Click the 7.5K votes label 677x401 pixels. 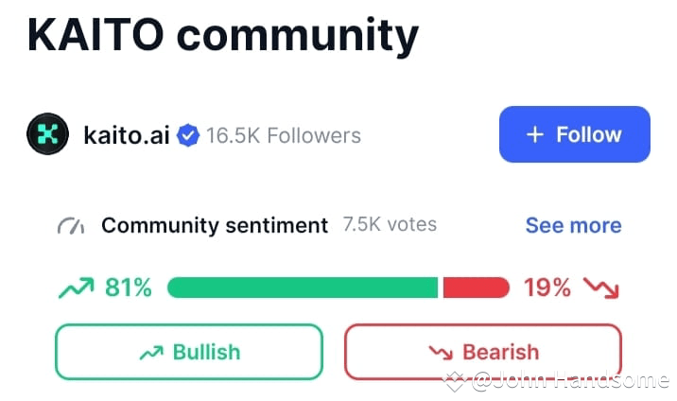pyautogui.click(x=390, y=224)
